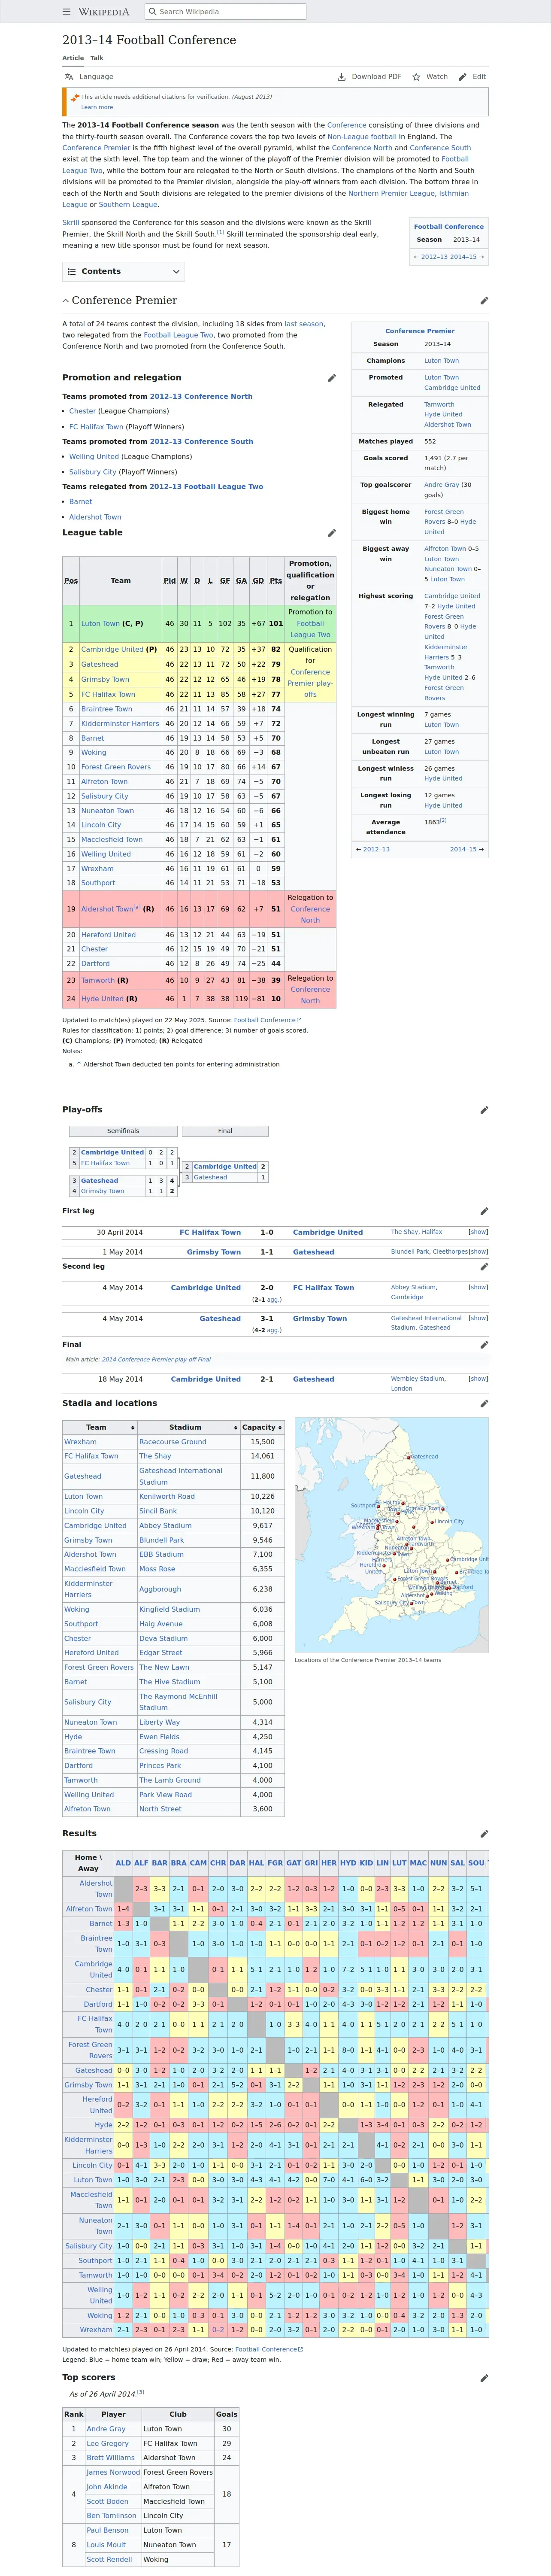Open Luton Town link in league table
This screenshot has height=2576, width=551.
[100, 624]
